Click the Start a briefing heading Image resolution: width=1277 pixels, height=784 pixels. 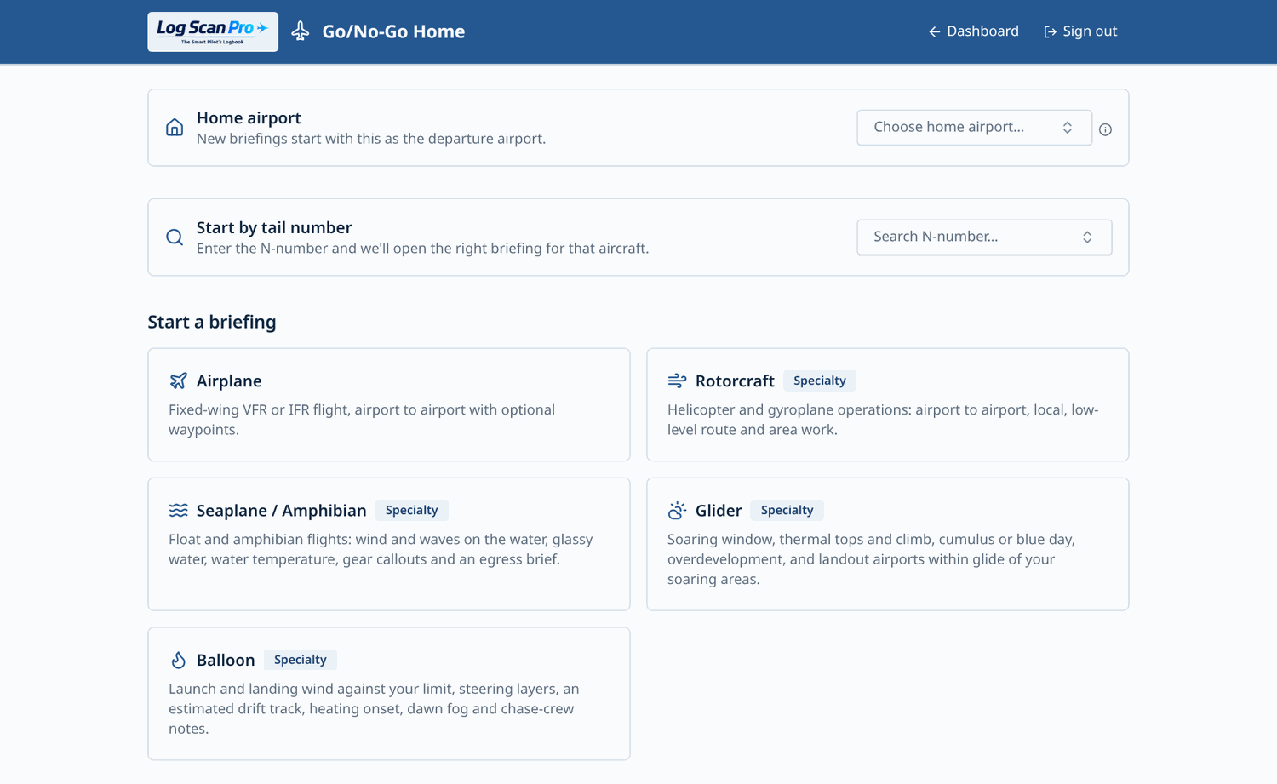(x=212, y=322)
